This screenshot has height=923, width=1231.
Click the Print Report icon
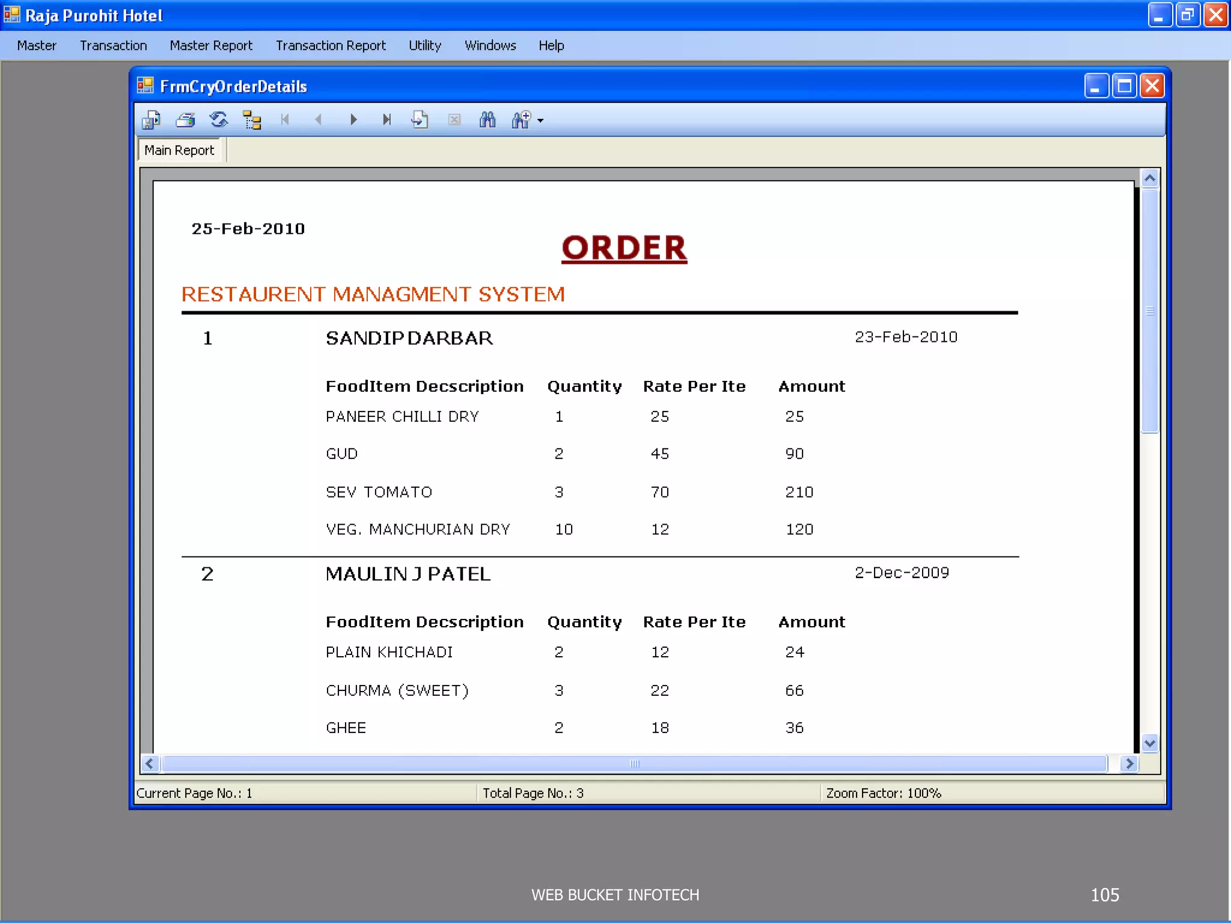point(185,120)
